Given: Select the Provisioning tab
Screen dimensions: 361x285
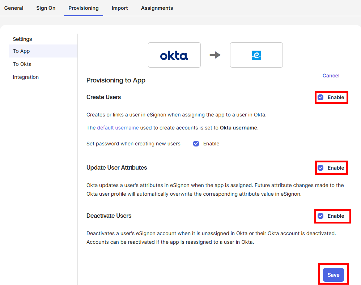Looking at the screenshot, I should pos(84,8).
